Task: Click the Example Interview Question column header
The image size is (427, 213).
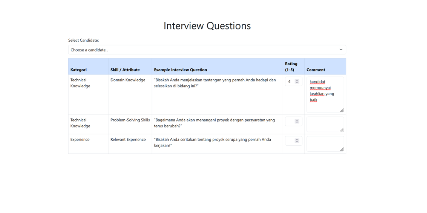Action: (181, 70)
